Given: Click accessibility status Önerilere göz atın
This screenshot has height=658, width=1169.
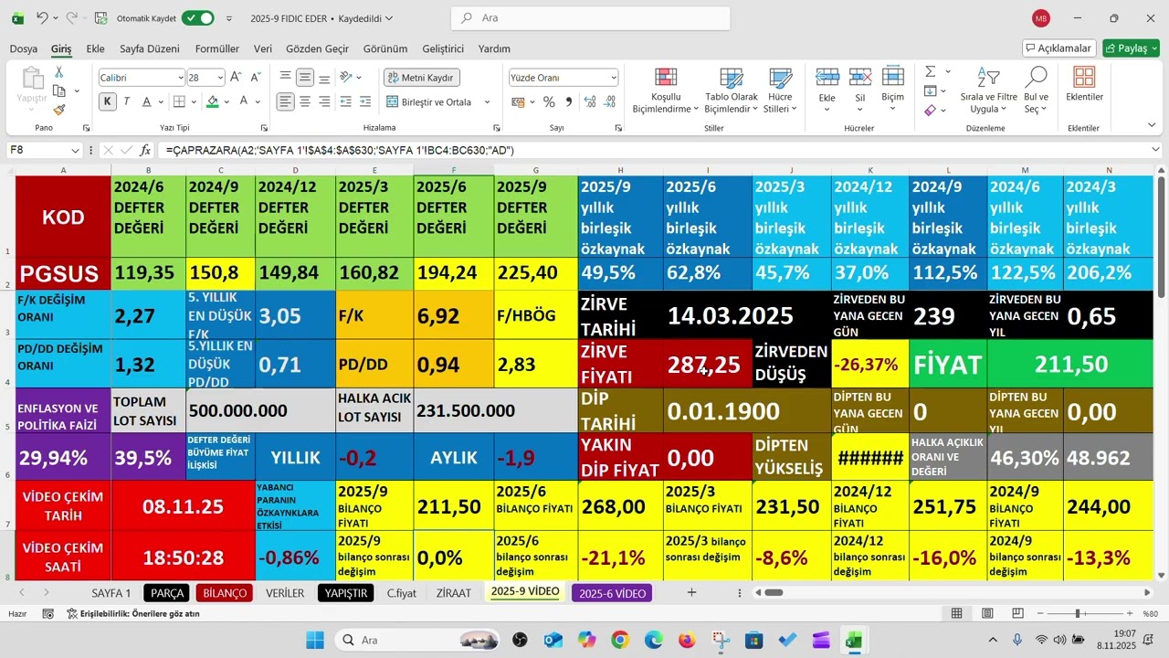Looking at the screenshot, I should pos(133,614).
